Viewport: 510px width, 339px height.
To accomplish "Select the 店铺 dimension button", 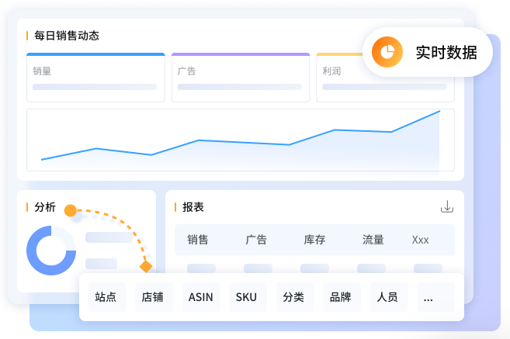I will pos(153,296).
